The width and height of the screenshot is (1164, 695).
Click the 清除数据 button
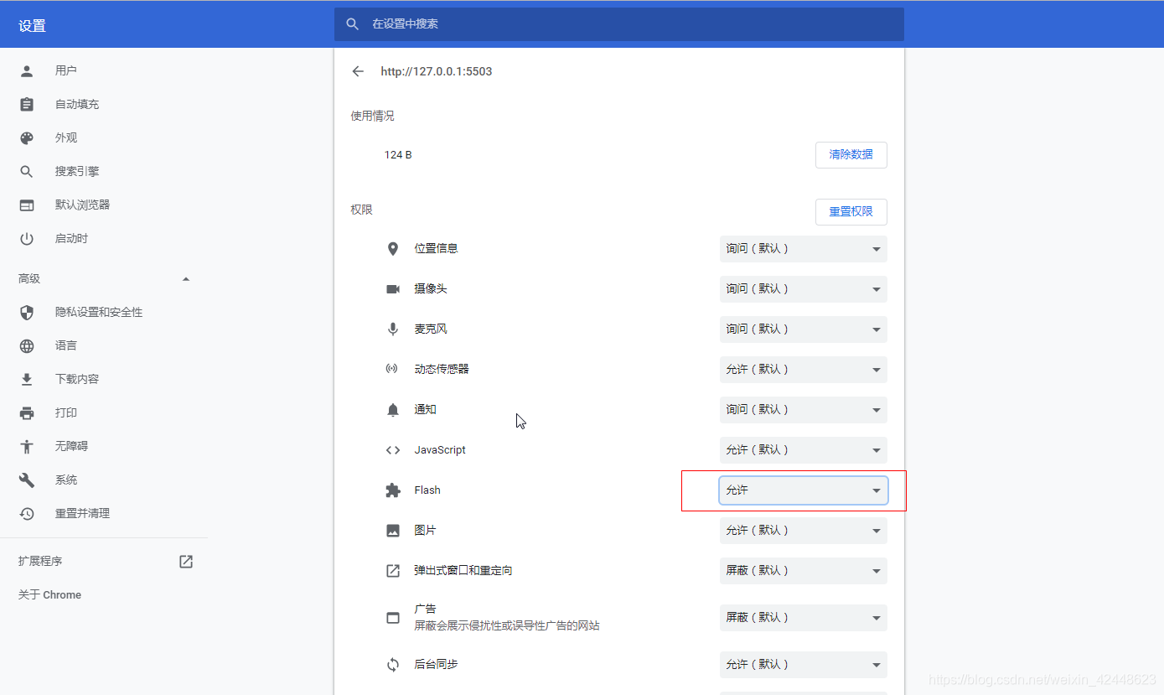(851, 154)
